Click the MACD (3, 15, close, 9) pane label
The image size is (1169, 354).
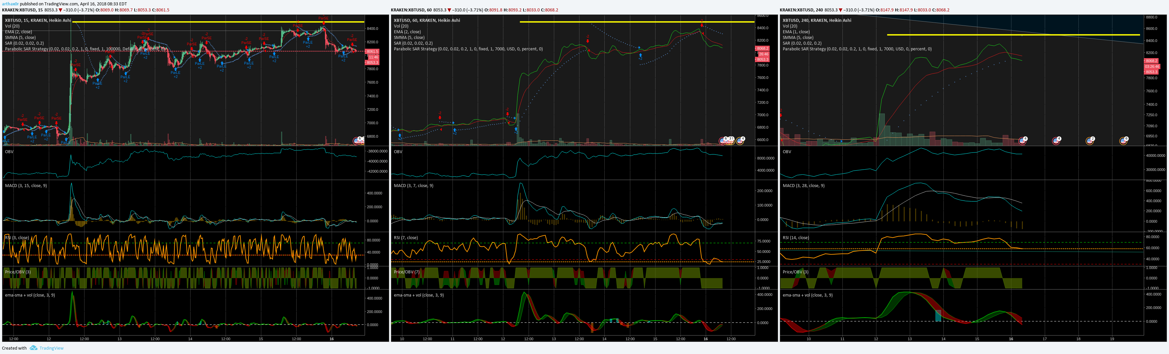(x=26, y=186)
